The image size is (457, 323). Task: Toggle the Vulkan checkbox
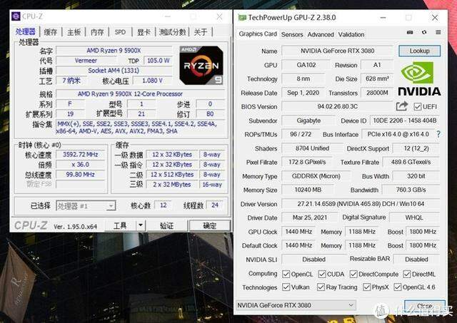click(x=286, y=287)
